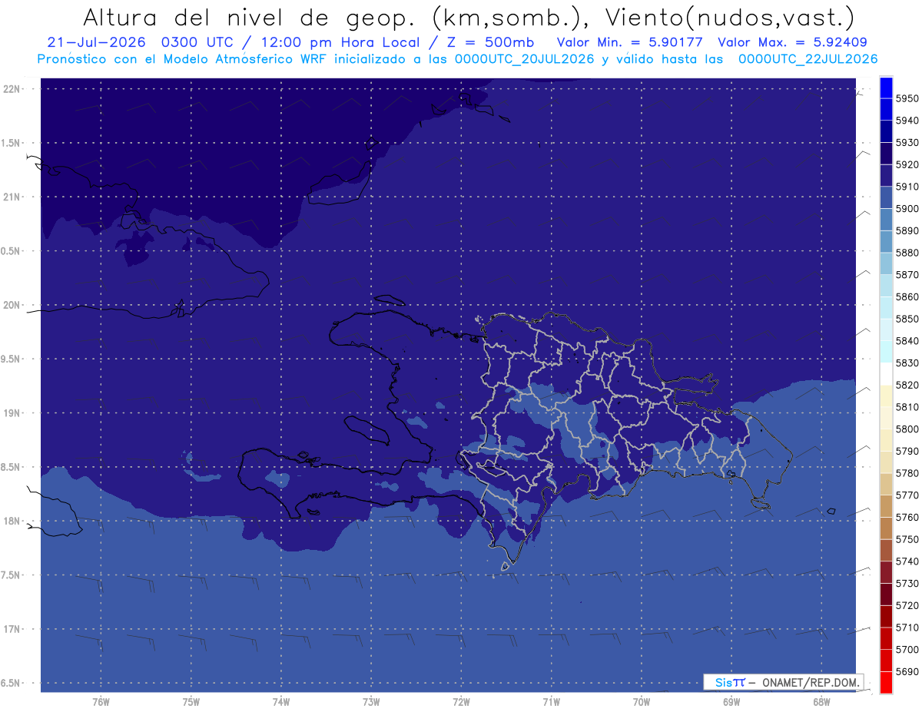
Task: Click the 22N latitude label
Action: pos(13,89)
